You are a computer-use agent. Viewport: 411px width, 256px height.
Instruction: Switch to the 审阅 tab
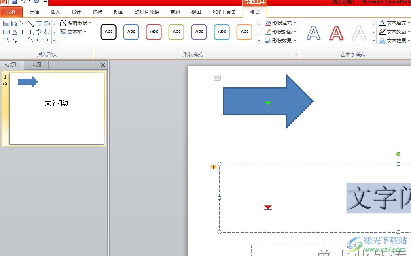[175, 12]
